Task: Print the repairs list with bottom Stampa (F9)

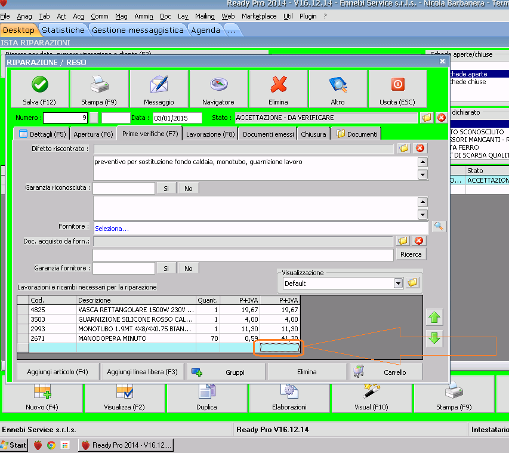Action: [x=454, y=398]
